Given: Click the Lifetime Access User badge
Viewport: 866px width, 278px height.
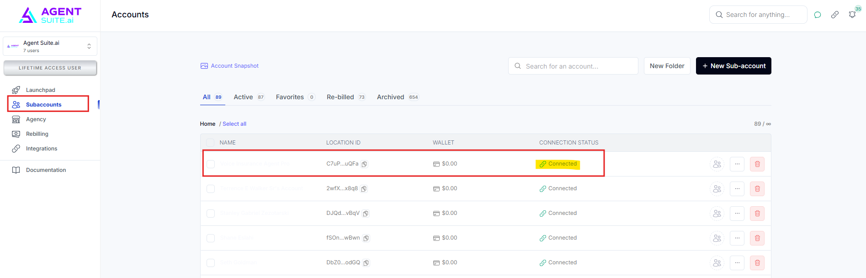Looking at the screenshot, I should (x=50, y=68).
